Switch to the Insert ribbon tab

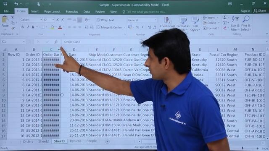click(35, 11)
